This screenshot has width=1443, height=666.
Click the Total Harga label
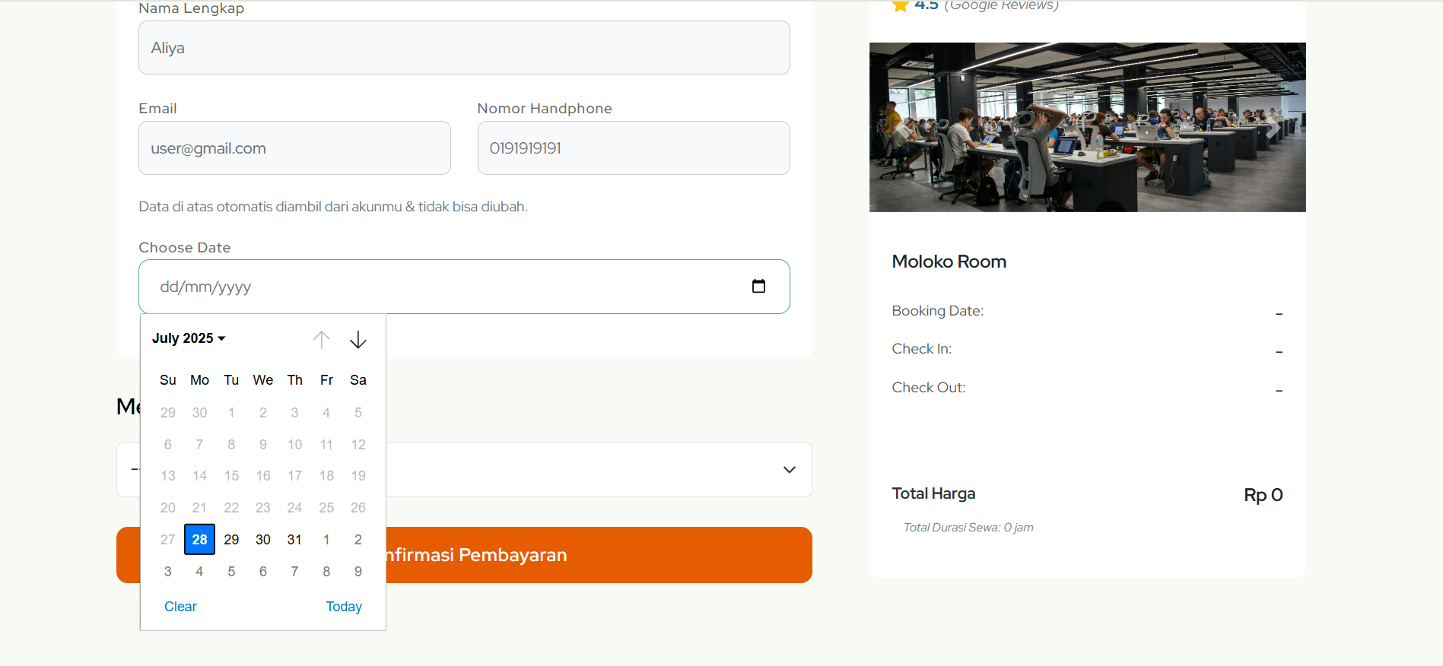pyautogui.click(x=933, y=493)
